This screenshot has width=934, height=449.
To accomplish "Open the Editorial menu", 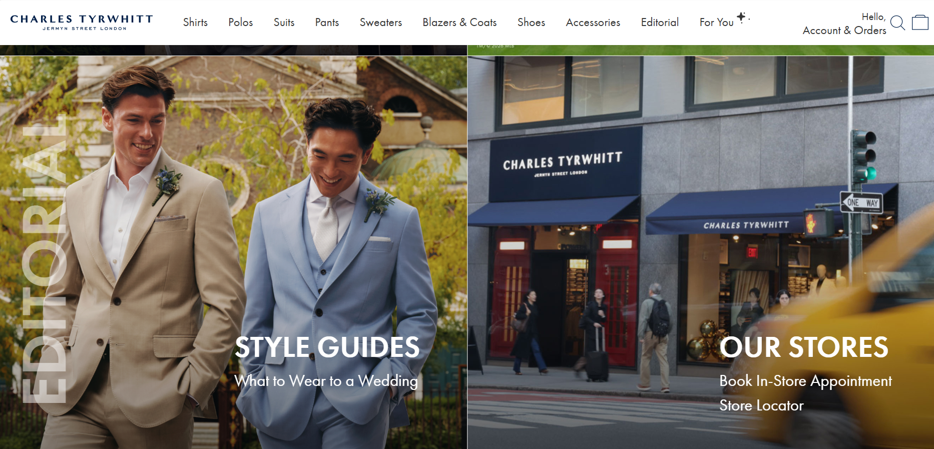I will pyautogui.click(x=660, y=23).
